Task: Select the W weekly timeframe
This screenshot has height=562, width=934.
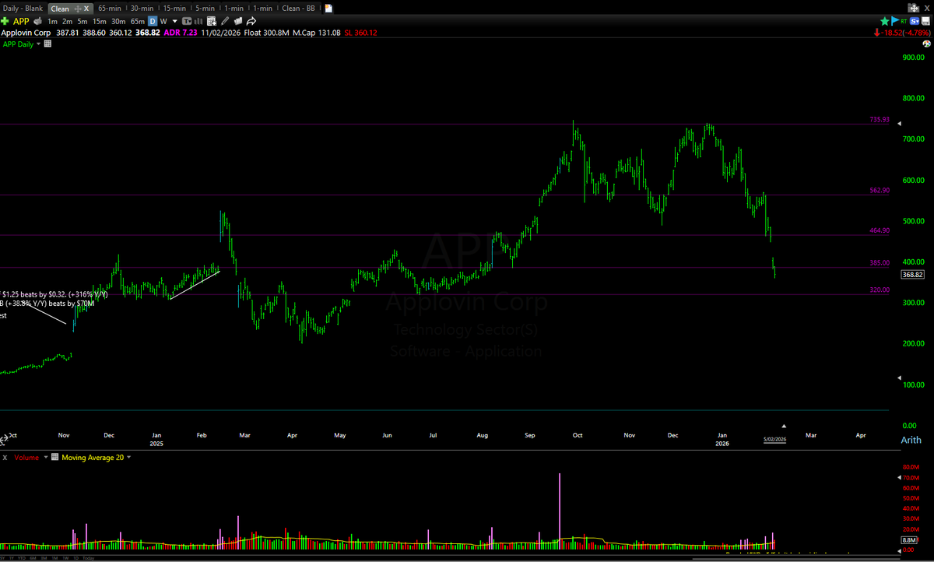Action: pyautogui.click(x=163, y=21)
